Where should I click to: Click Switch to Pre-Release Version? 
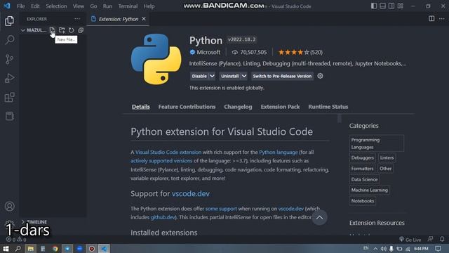tap(282, 76)
